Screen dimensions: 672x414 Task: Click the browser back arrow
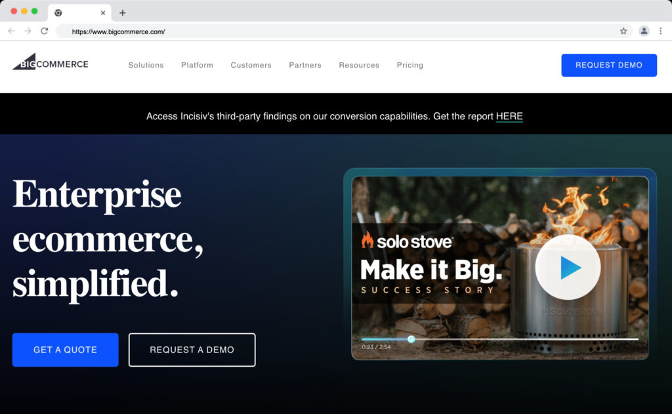pos(12,31)
